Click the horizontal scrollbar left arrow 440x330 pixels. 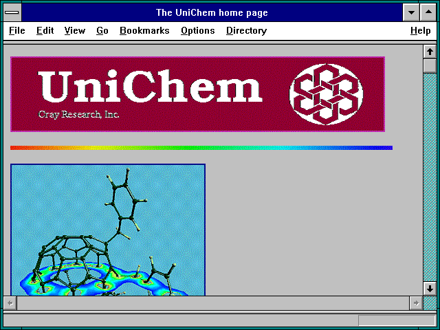pyautogui.click(x=10, y=303)
